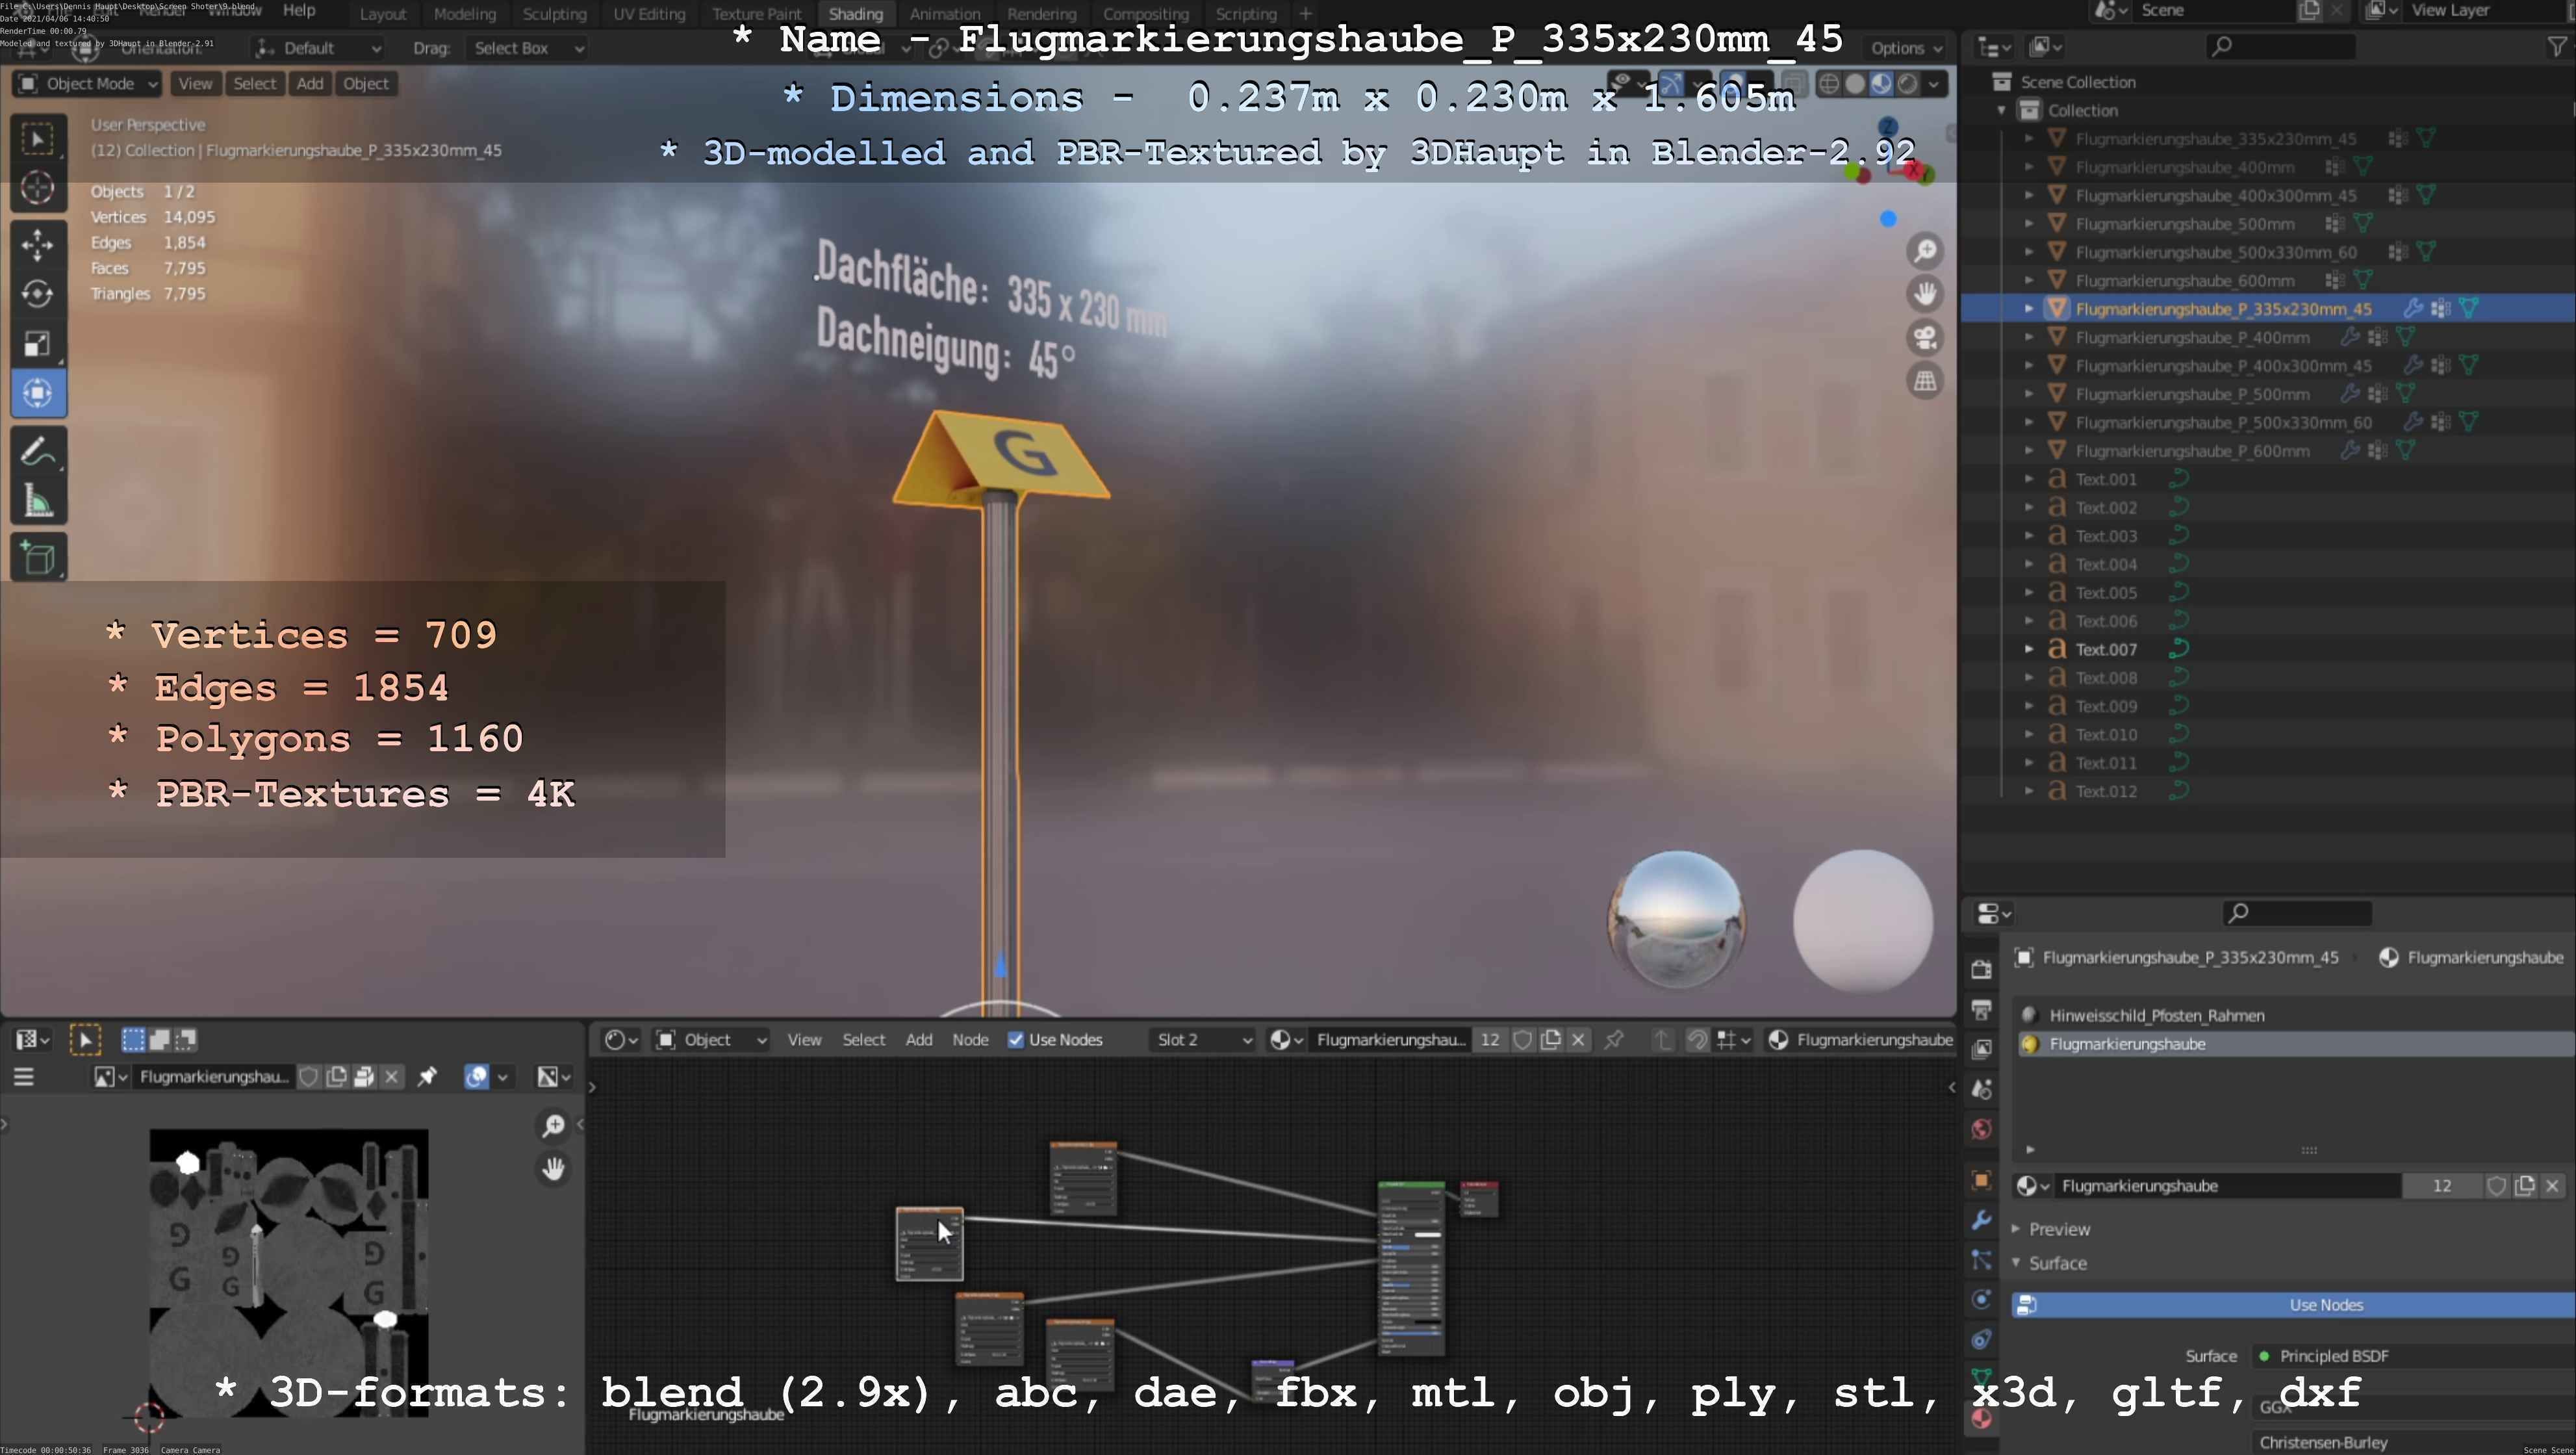Switch to the UV Editing workspace tab
This screenshot has height=1455, width=2576.
pyautogui.click(x=649, y=14)
